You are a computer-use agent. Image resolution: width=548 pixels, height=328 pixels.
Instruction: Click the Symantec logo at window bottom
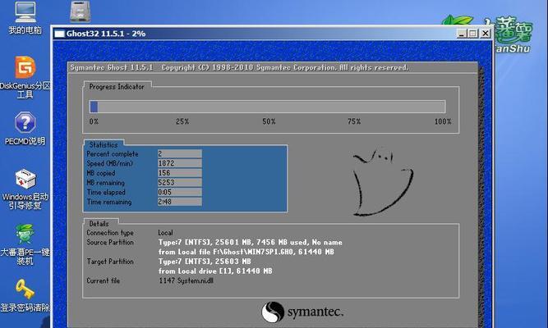pos(302,312)
